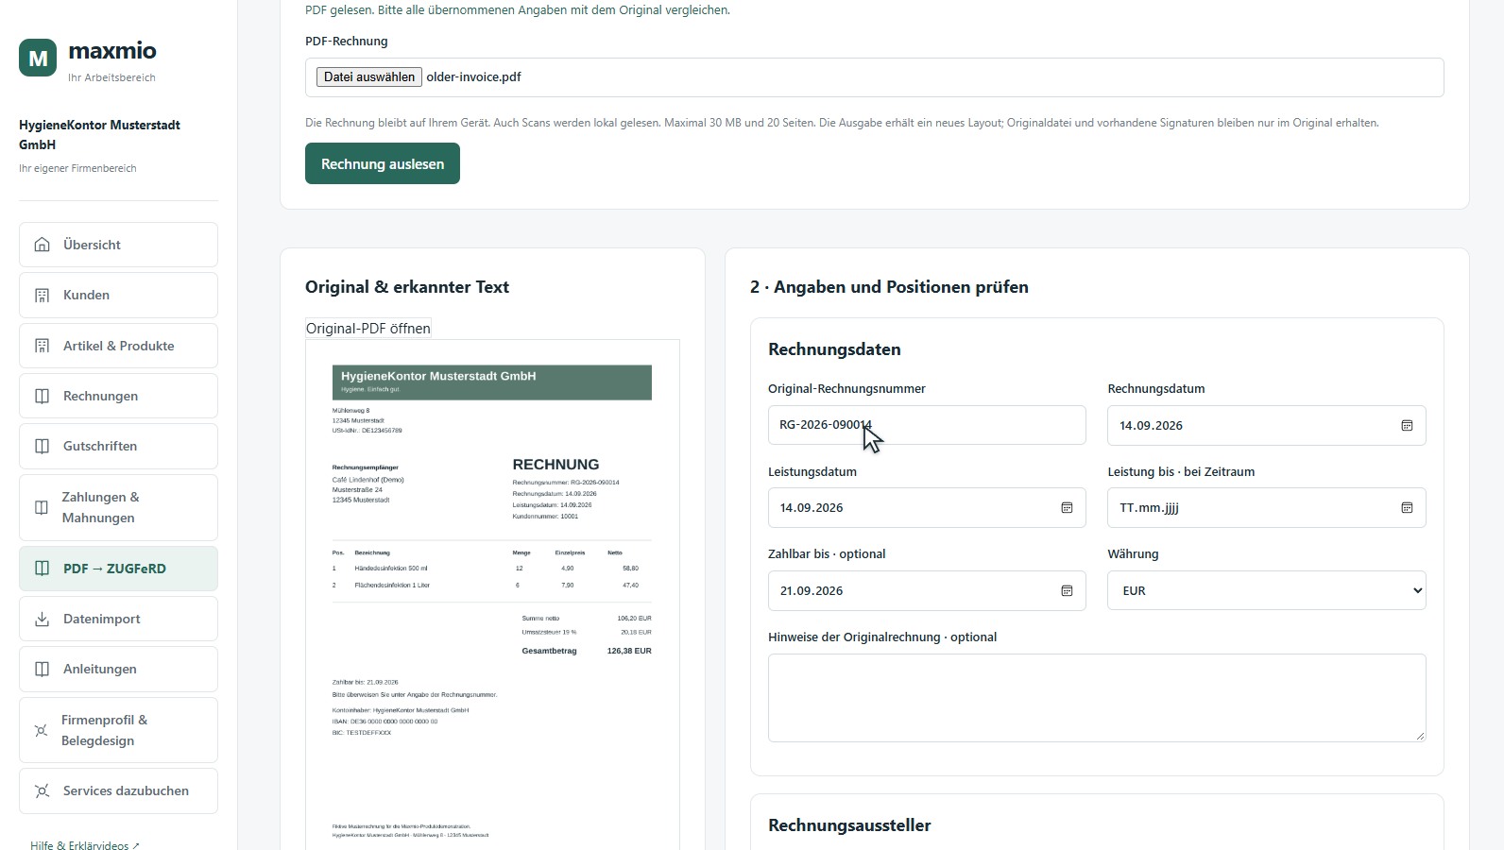
Task: Click the Gutschriften book icon
Action: tap(42, 446)
